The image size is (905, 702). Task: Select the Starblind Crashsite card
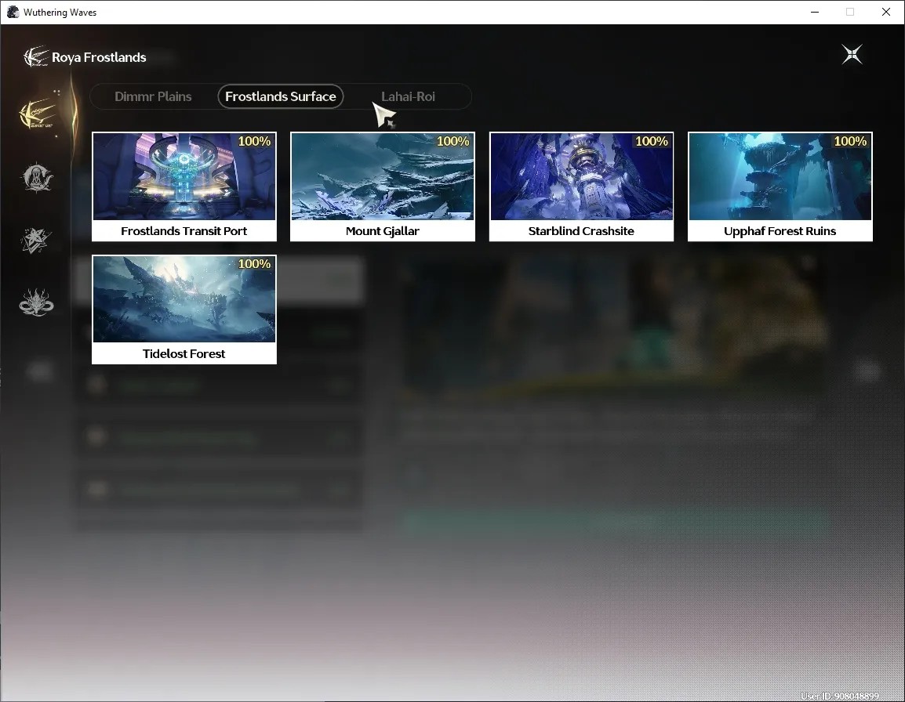click(x=581, y=186)
